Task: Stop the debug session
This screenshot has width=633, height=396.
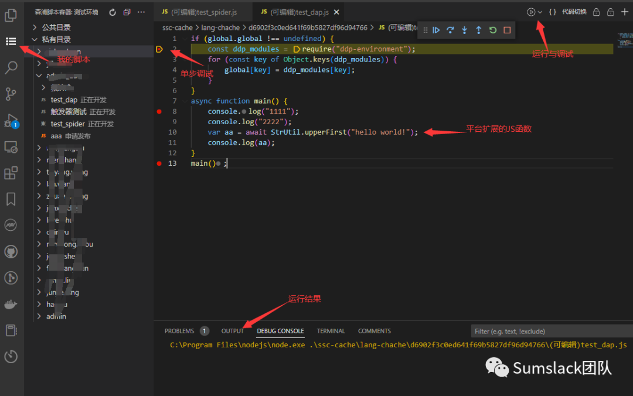Action: [x=507, y=30]
